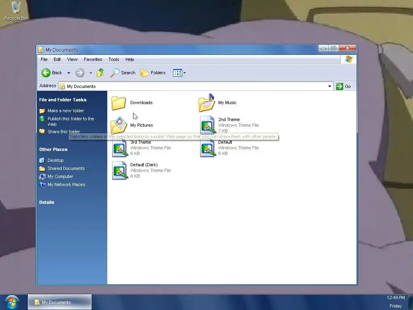Select the My Pictures folder icon
Screen dimensions: 413x310
(x=119, y=125)
